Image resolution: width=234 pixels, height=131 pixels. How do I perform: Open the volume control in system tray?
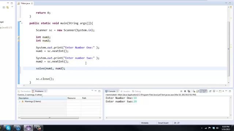pyautogui.click(x=218, y=128)
